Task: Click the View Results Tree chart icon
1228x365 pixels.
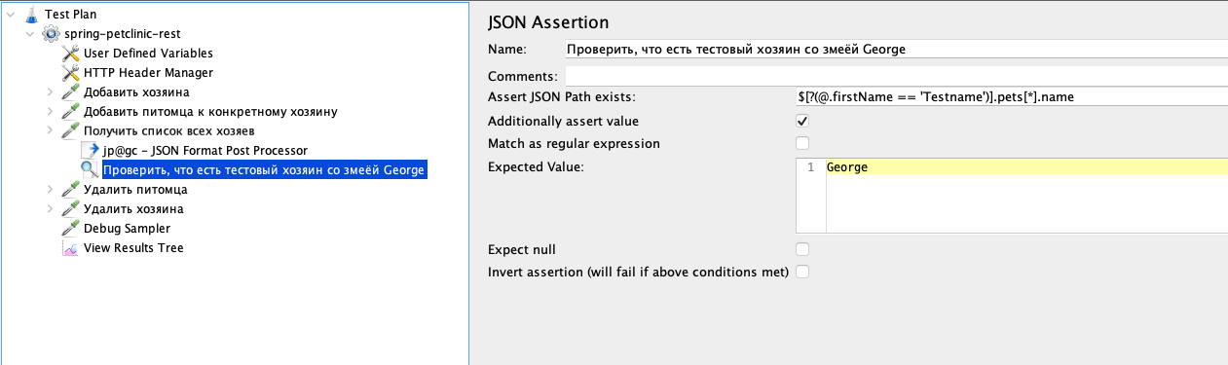Action: (x=70, y=247)
